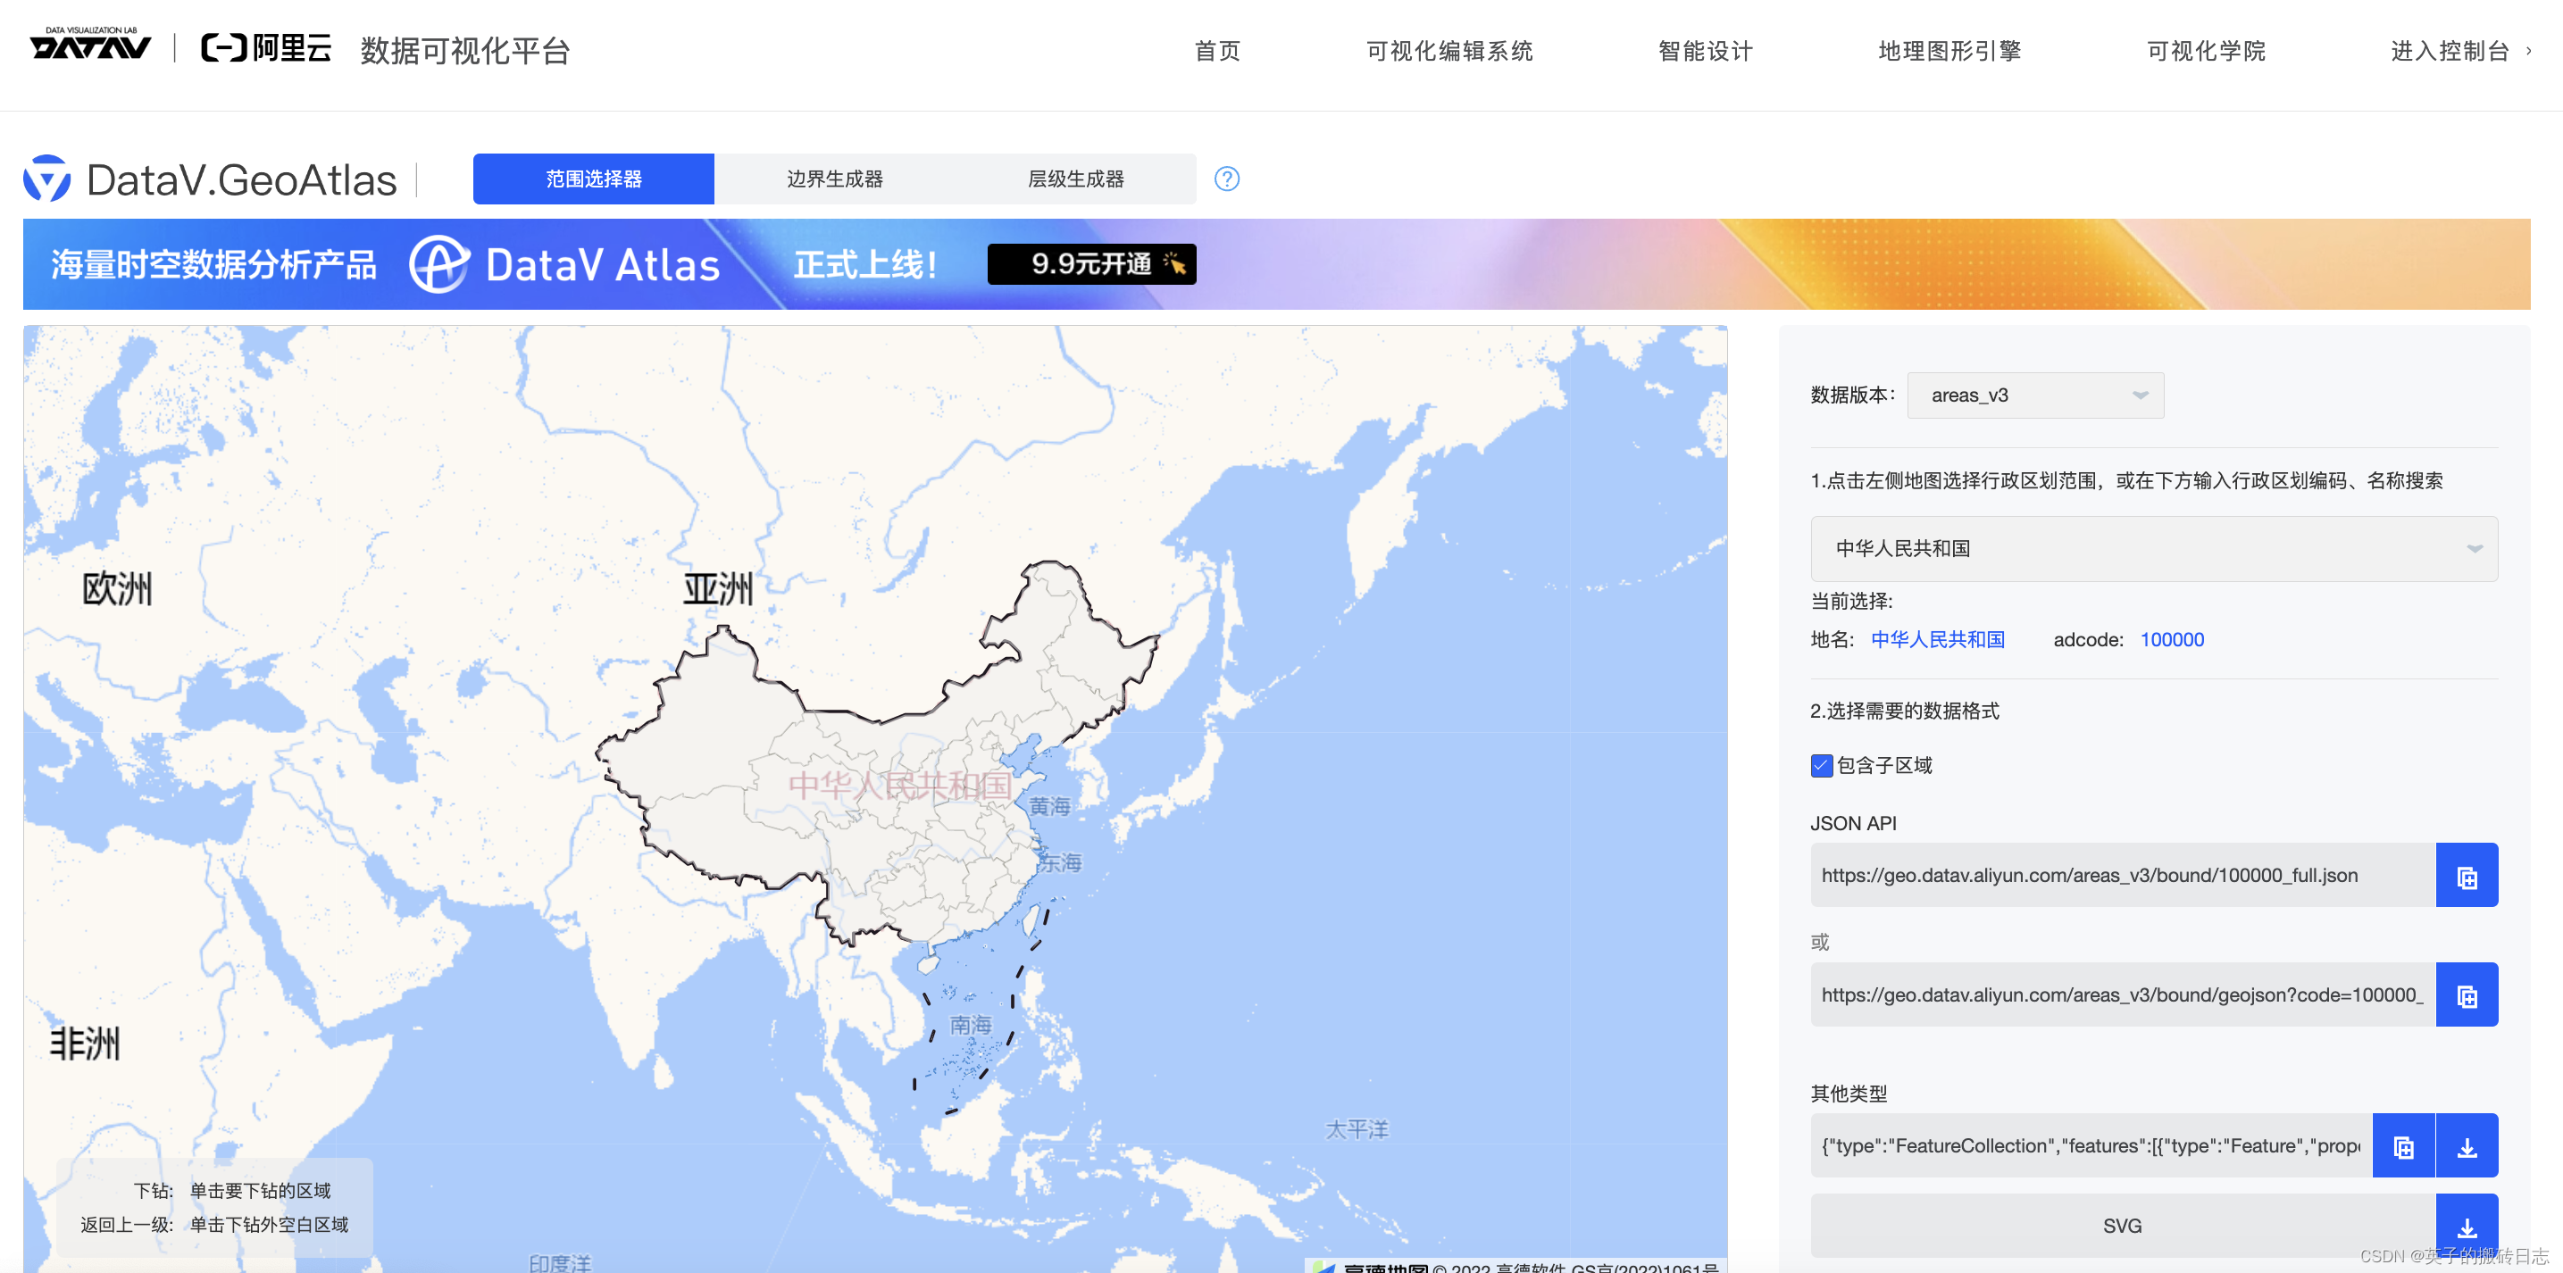
Task: Click the geojson?code=100000 URL field
Action: point(2122,994)
